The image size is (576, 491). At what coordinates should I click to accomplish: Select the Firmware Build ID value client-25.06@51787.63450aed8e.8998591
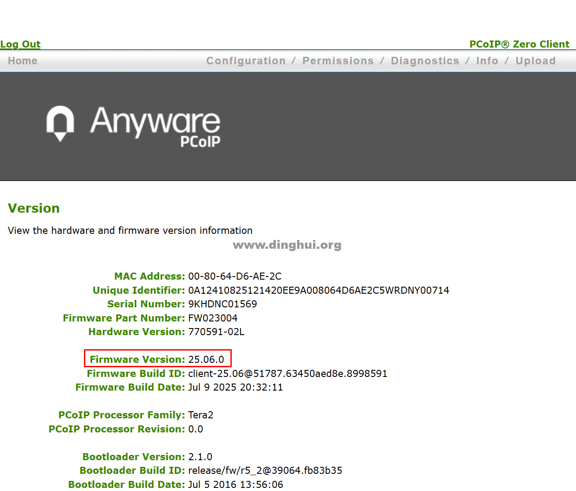[x=288, y=373]
